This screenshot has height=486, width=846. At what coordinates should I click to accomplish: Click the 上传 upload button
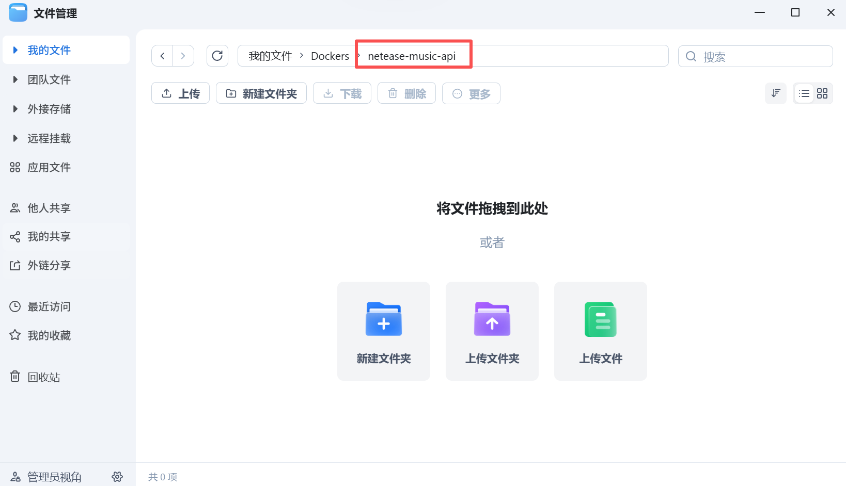pyautogui.click(x=180, y=93)
